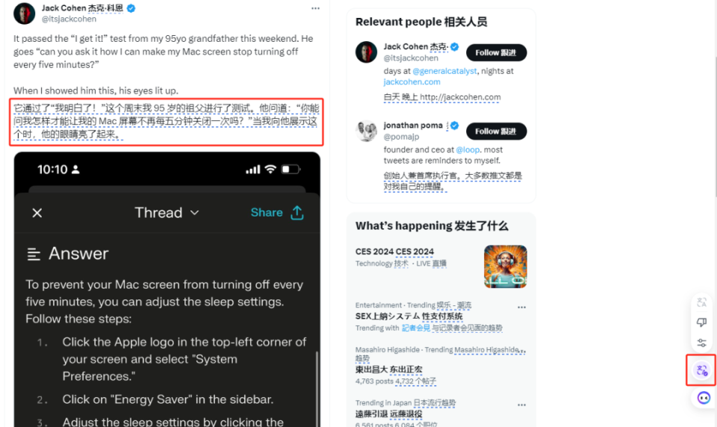Screen dimensions: 717x427
Task: Click the highlighted bilingual translation toggle icon
Action: [701, 370]
